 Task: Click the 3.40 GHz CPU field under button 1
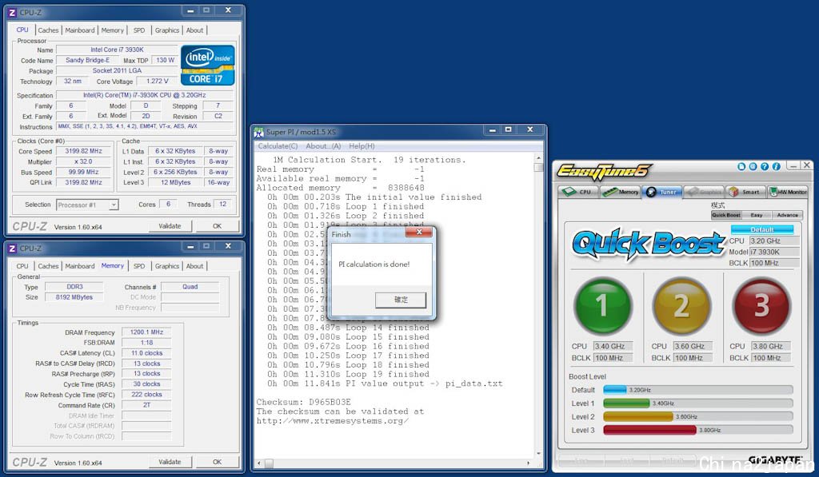(x=613, y=347)
